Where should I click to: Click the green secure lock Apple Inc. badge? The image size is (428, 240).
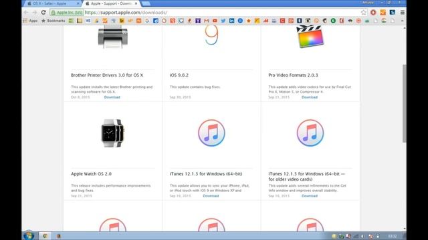[x=67, y=13]
